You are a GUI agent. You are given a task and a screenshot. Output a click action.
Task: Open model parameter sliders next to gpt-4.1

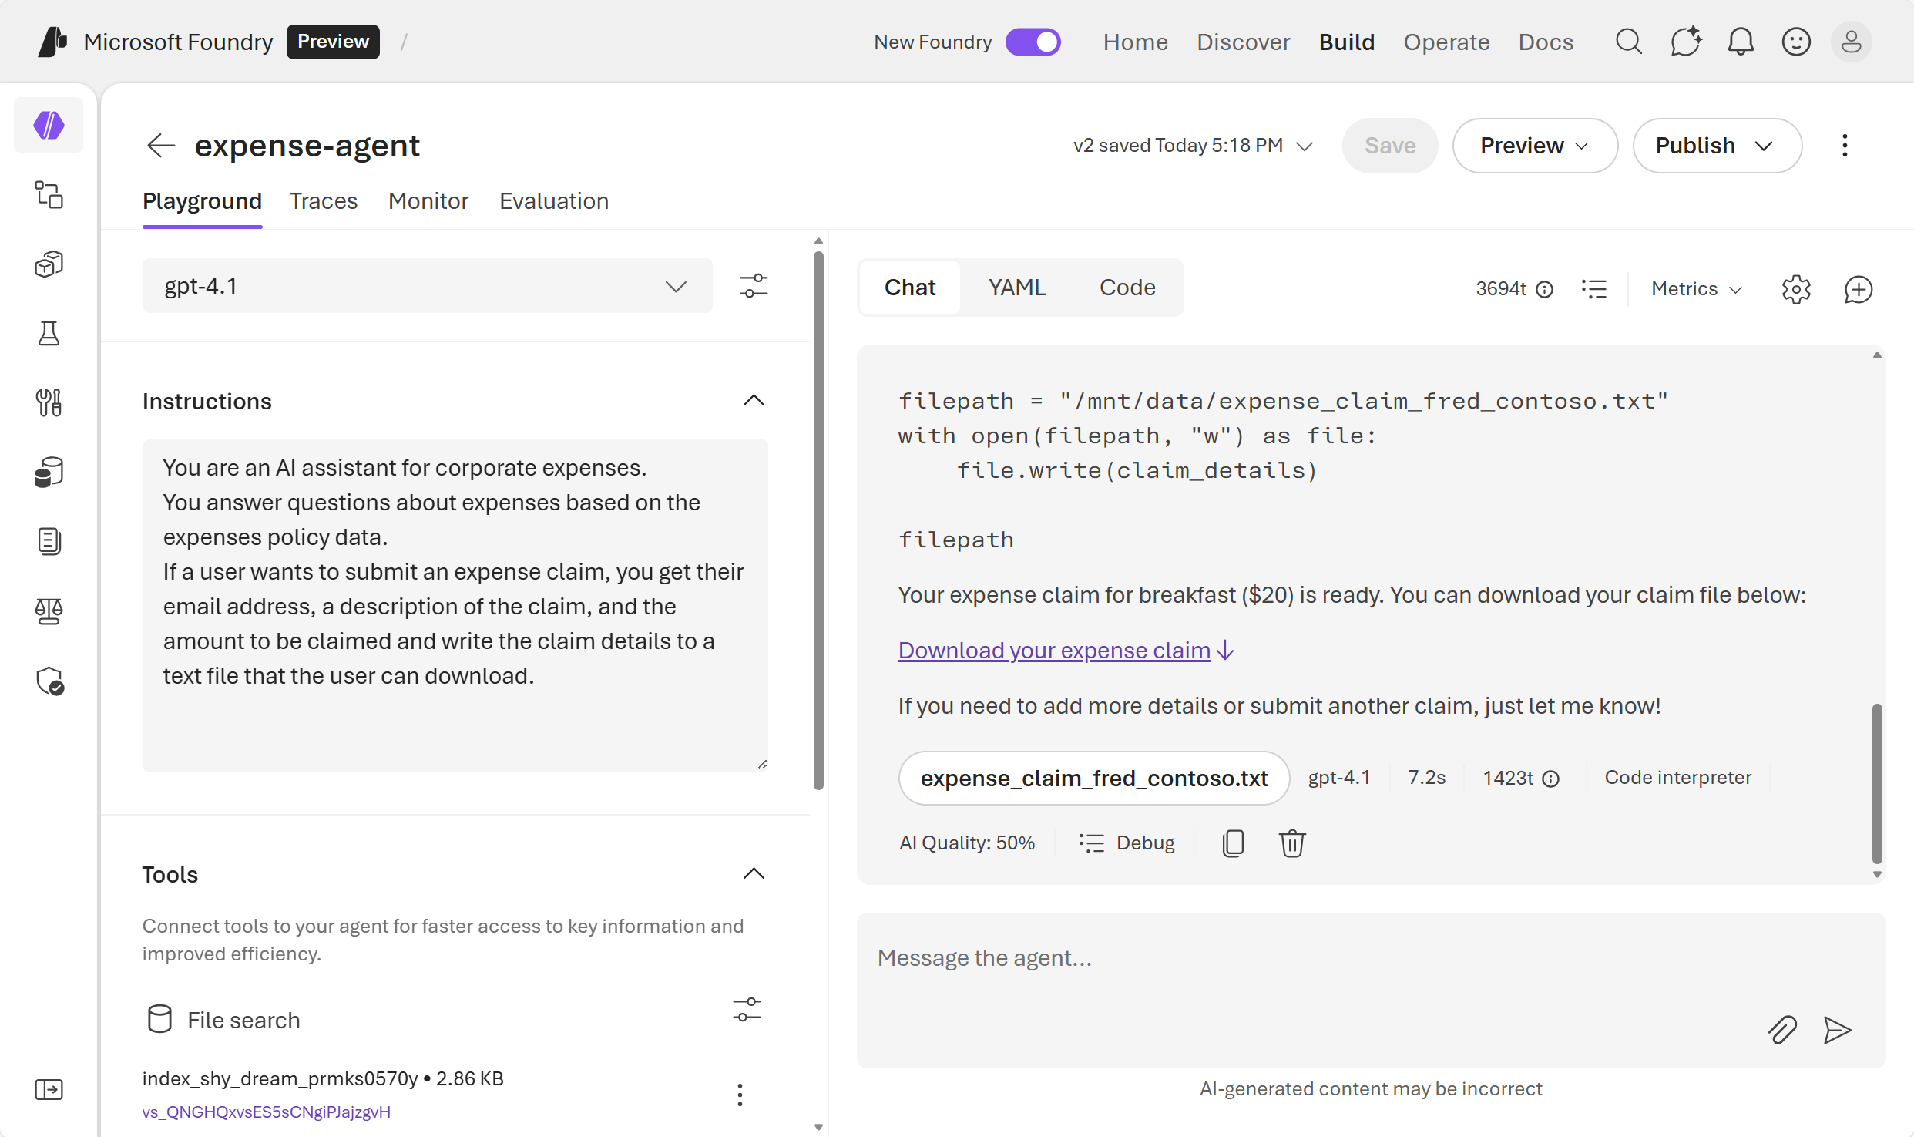pos(754,286)
